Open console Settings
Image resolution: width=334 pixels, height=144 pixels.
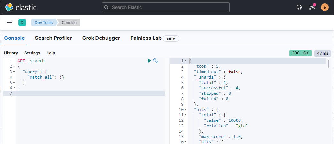pos(32,53)
